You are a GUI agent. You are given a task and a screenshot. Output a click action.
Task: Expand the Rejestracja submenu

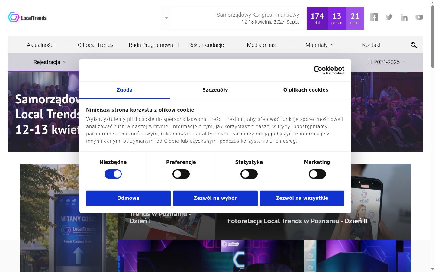(50, 62)
